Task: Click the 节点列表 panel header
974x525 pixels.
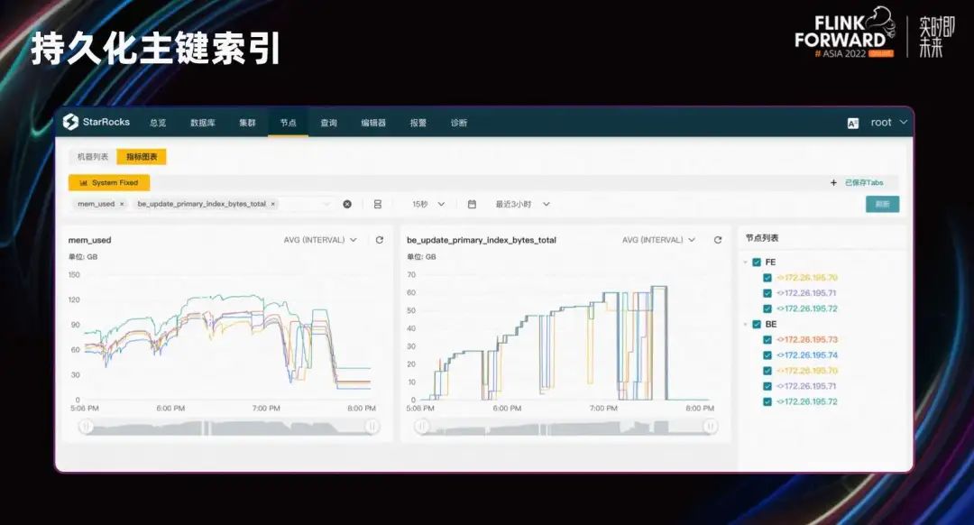Action: 762,238
